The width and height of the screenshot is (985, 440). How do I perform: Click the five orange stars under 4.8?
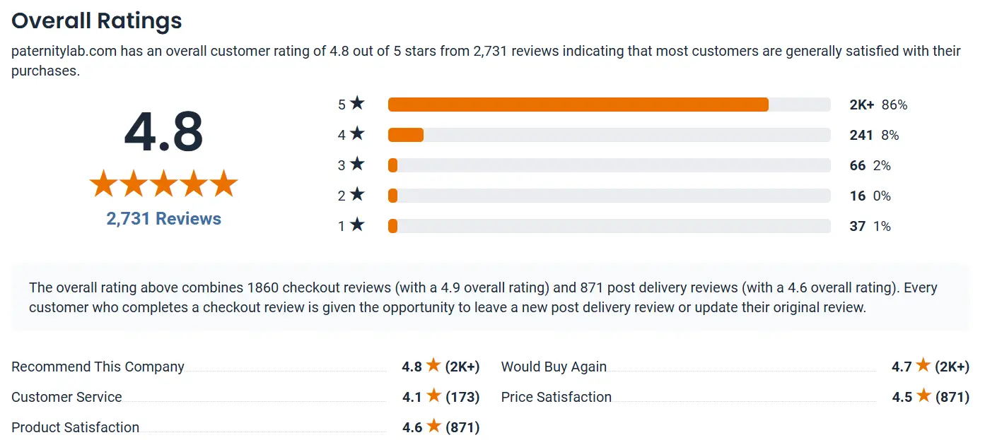tap(164, 184)
